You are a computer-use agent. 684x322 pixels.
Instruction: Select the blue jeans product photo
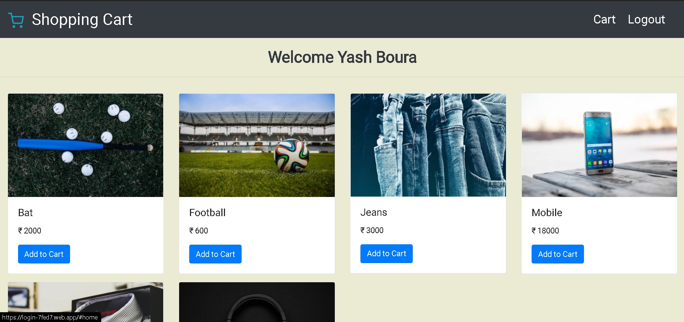point(428,145)
